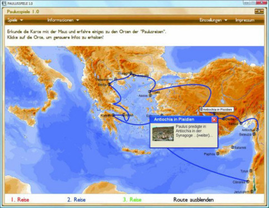This screenshot has width=269, height=208.
Task: Click the Salamis city marker
Action: coord(232,147)
